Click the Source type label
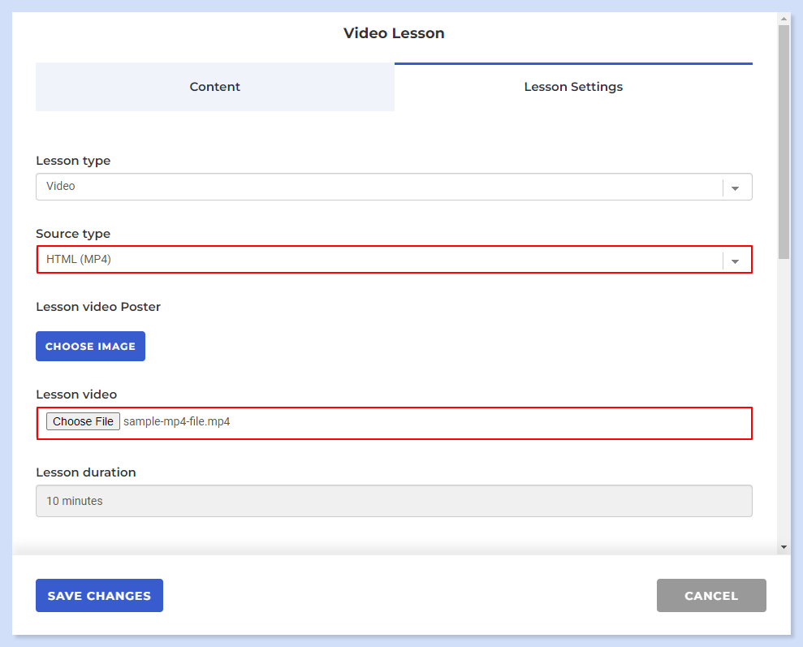 pos(73,234)
